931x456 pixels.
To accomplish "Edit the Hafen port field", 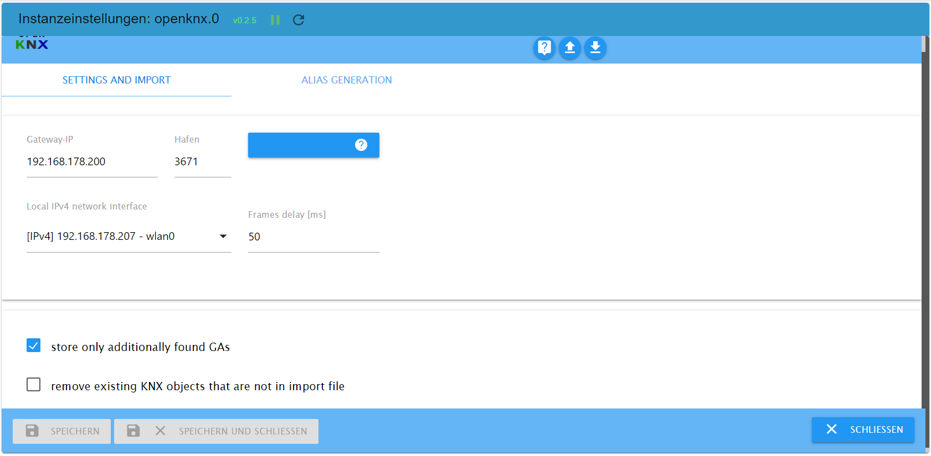I will pos(203,162).
